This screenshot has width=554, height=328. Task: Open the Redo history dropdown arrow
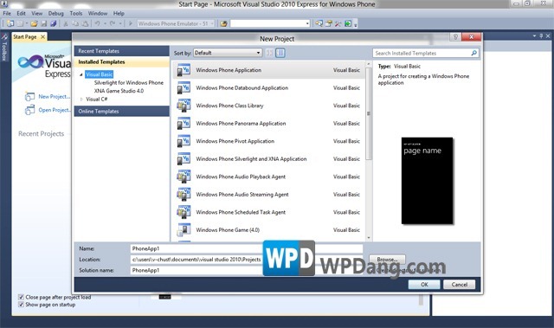[x=120, y=23]
